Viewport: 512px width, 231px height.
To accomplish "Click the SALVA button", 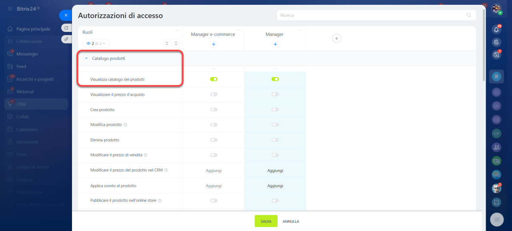I will [266, 221].
